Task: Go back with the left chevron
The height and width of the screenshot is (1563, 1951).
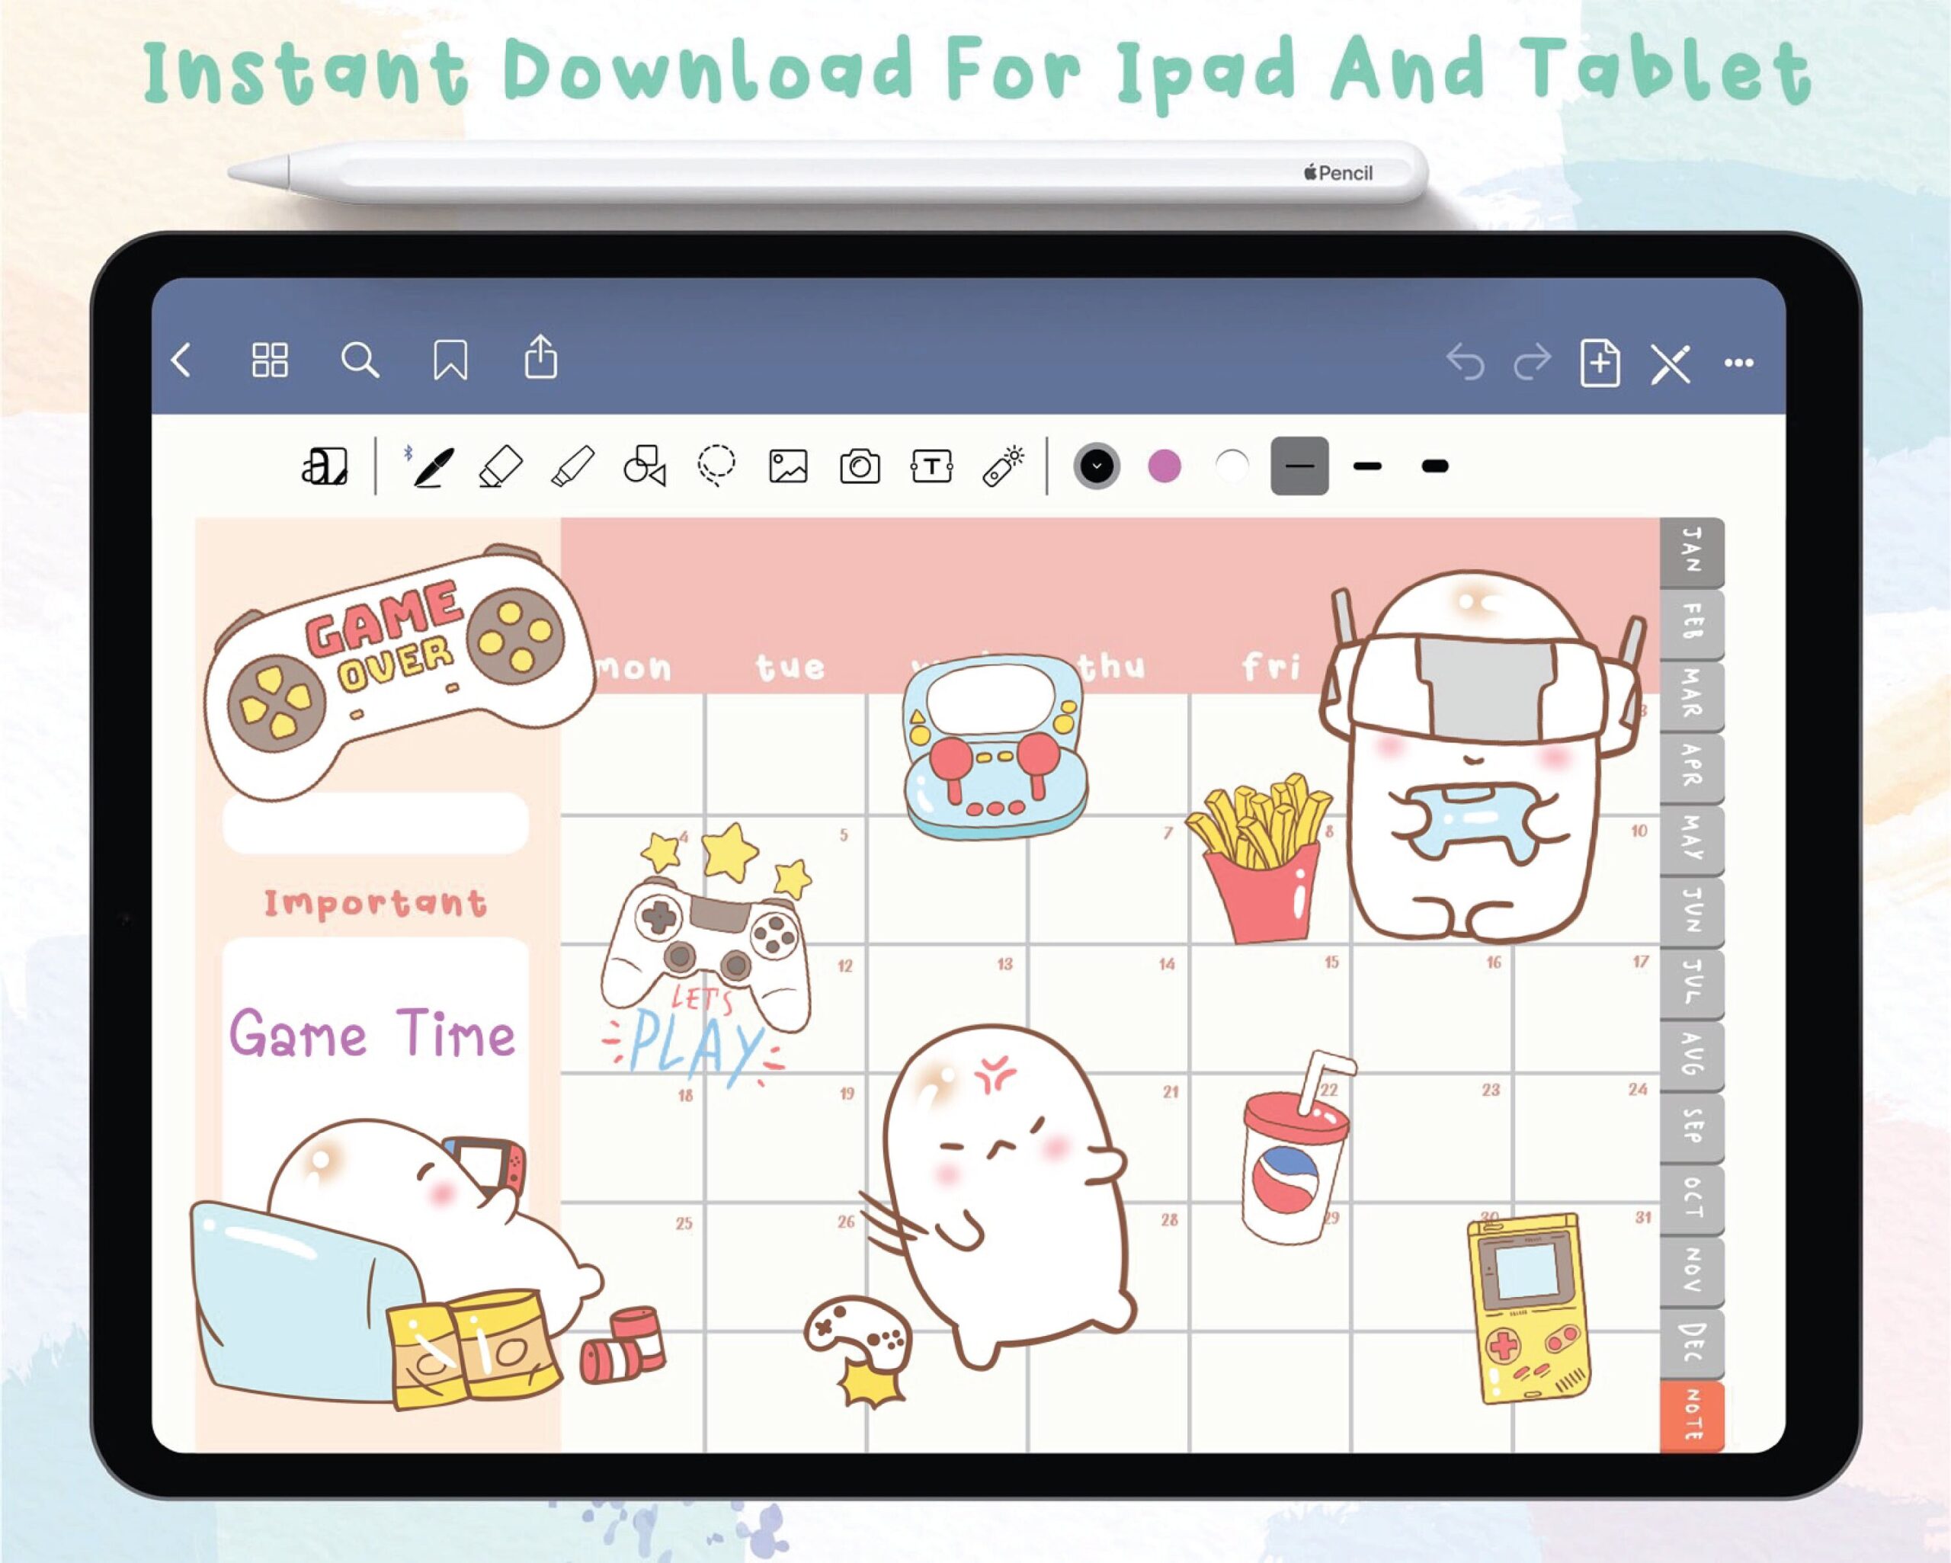Action: pyautogui.click(x=181, y=360)
